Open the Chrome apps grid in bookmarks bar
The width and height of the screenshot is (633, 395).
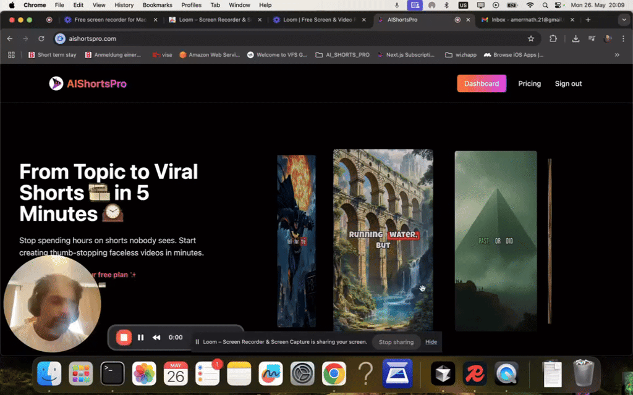pos(11,55)
